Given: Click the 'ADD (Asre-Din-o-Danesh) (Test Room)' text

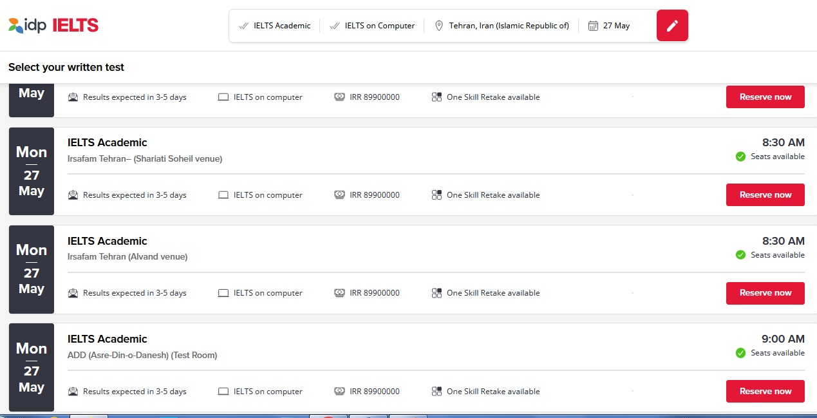Looking at the screenshot, I should point(142,355).
